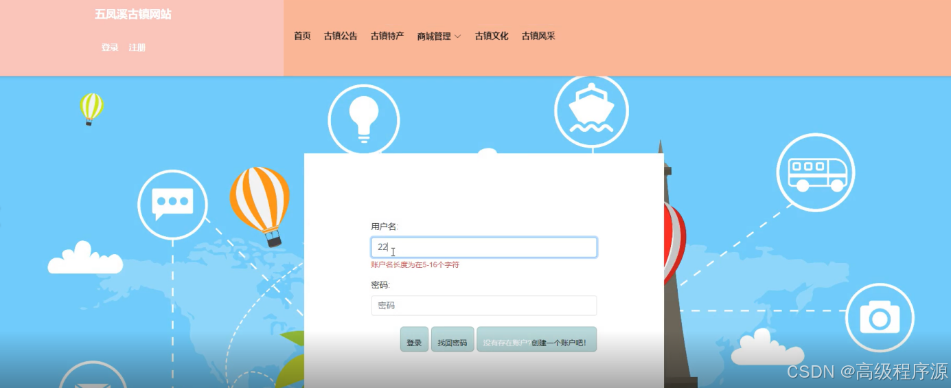Go to the 古镇特产 page
Screen dimensions: 951x388
pyautogui.click(x=387, y=36)
